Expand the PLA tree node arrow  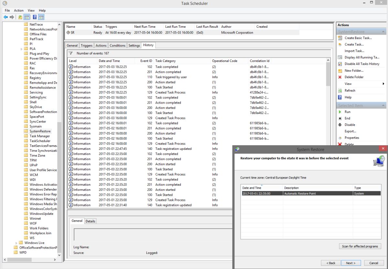[21, 49]
